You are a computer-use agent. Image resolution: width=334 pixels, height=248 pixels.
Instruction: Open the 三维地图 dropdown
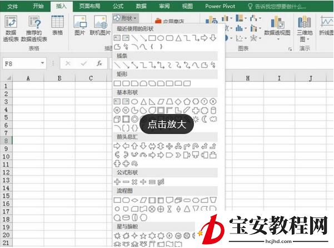[305, 28]
